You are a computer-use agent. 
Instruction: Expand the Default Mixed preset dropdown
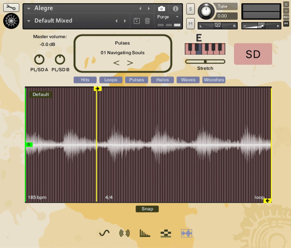(29, 21)
